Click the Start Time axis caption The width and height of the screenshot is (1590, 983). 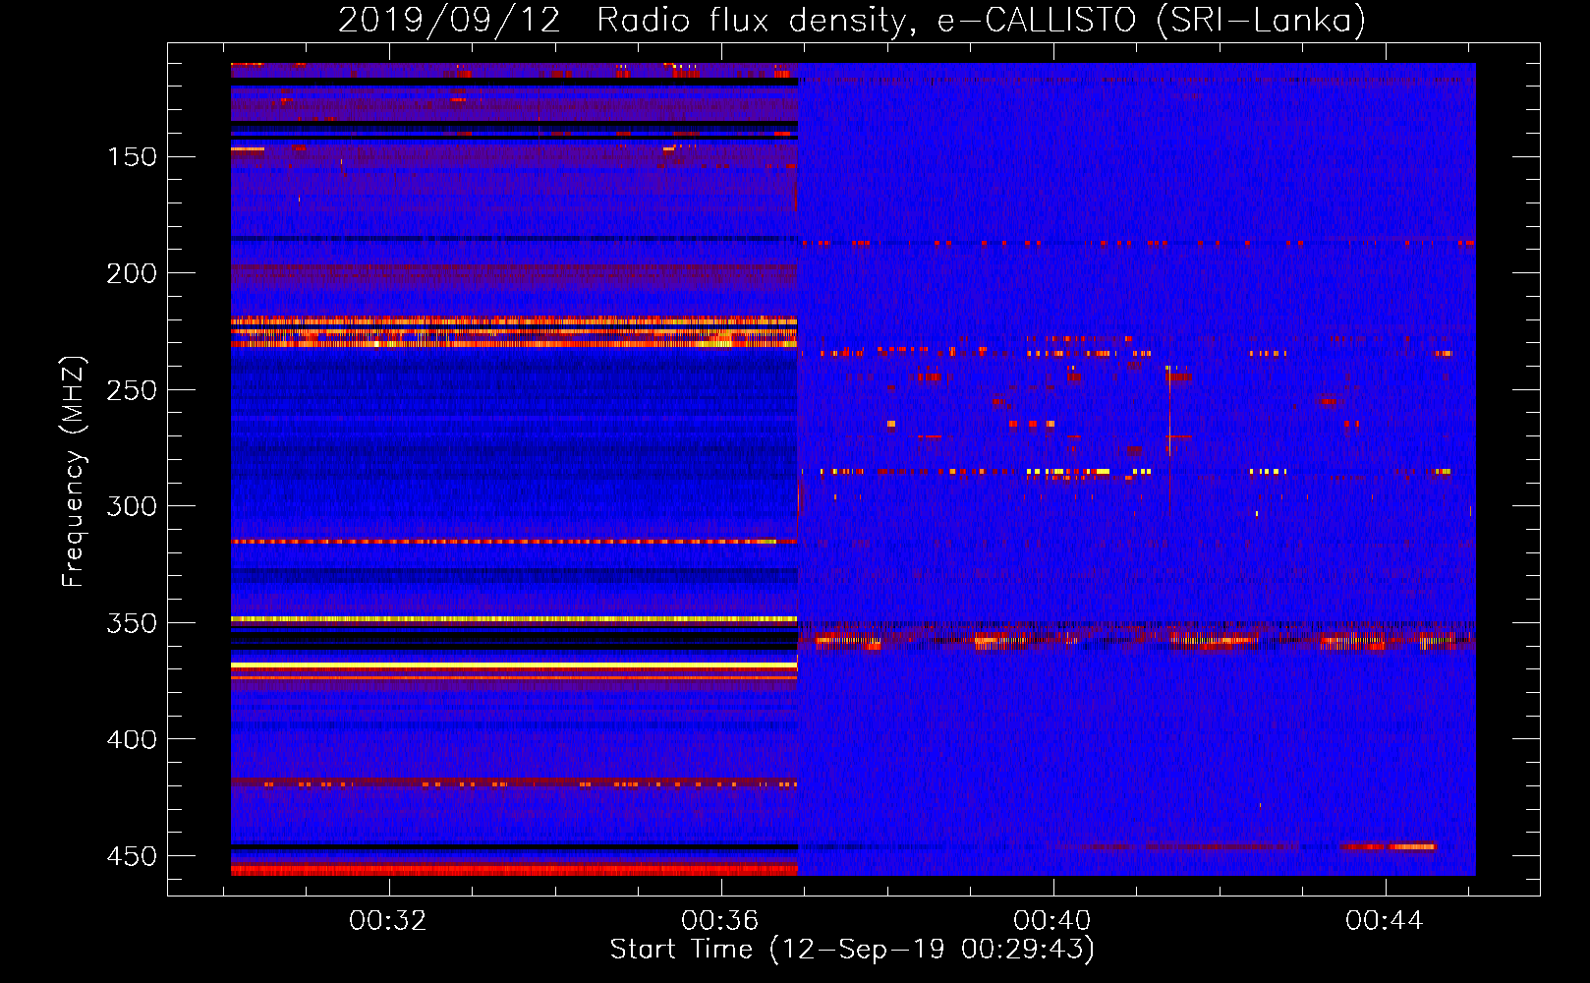click(x=852, y=950)
